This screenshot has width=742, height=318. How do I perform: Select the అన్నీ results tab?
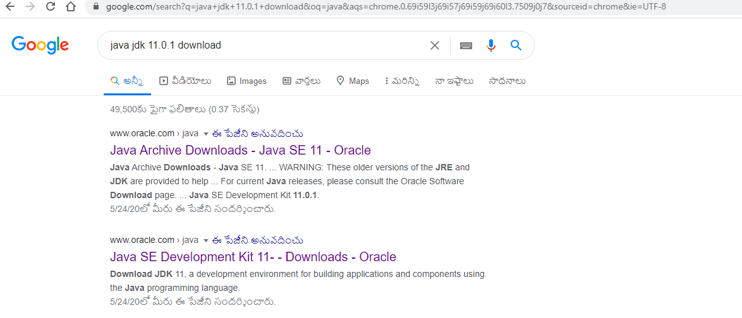[127, 81]
